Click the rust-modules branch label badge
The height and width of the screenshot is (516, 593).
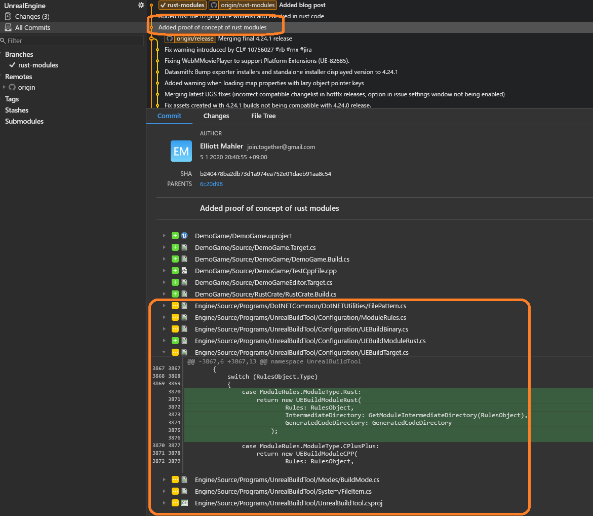click(182, 5)
